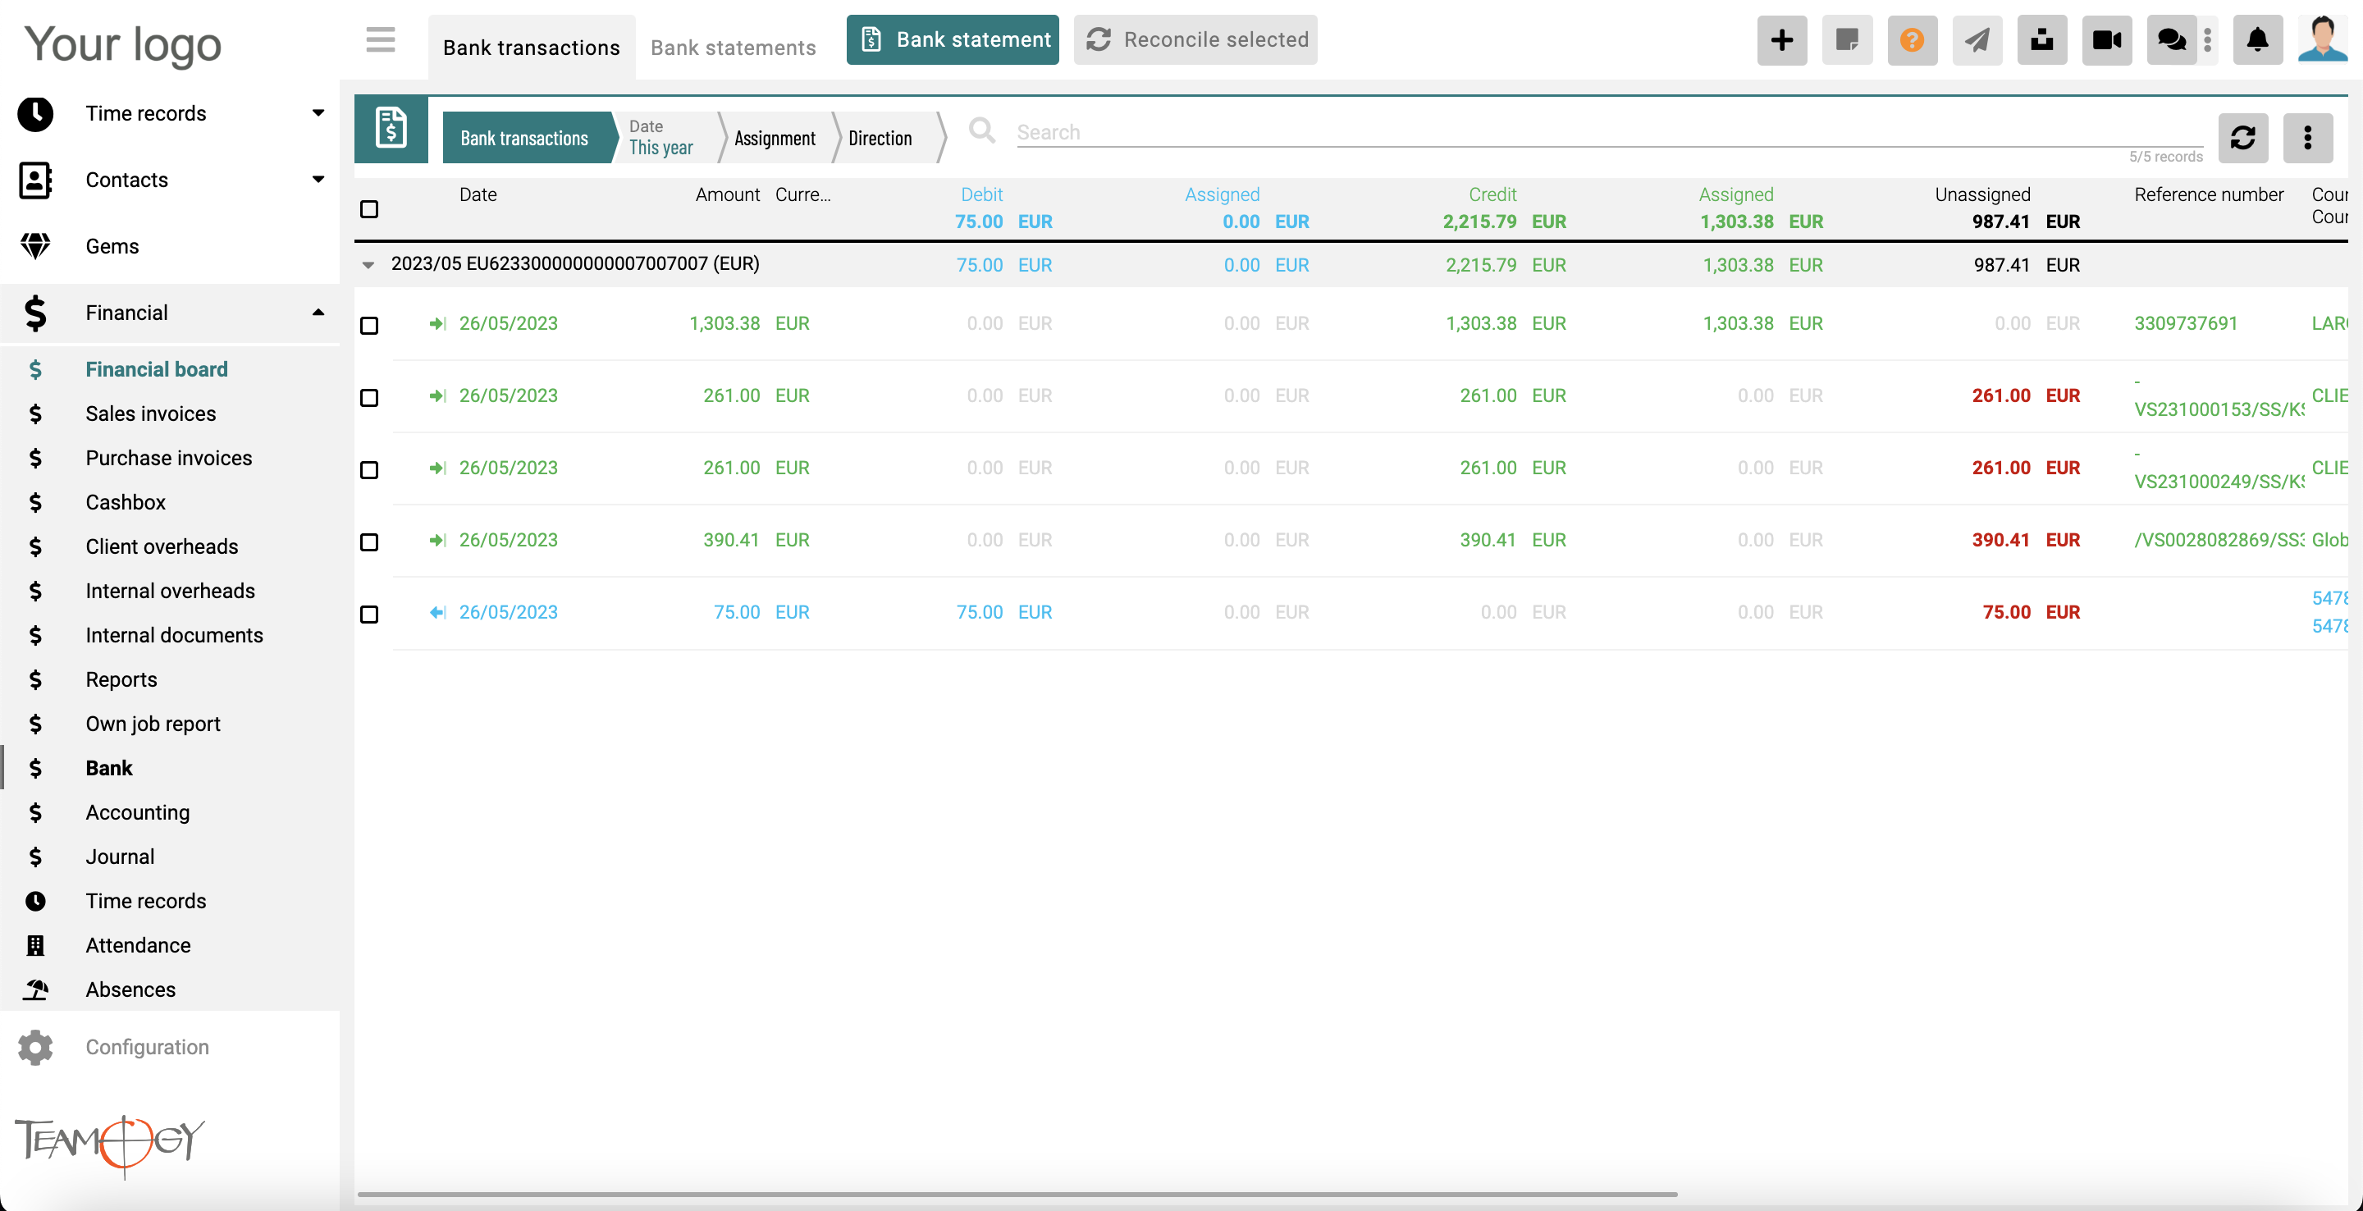This screenshot has height=1211, width=2363.
Task: Open Purchase invoices in sidebar
Action: (x=170, y=458)
